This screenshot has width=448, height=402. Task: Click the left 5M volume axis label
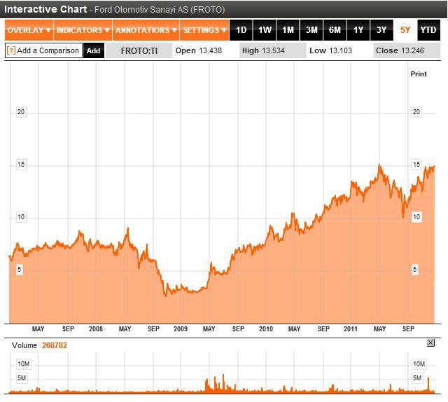click(x=22, y=378)
